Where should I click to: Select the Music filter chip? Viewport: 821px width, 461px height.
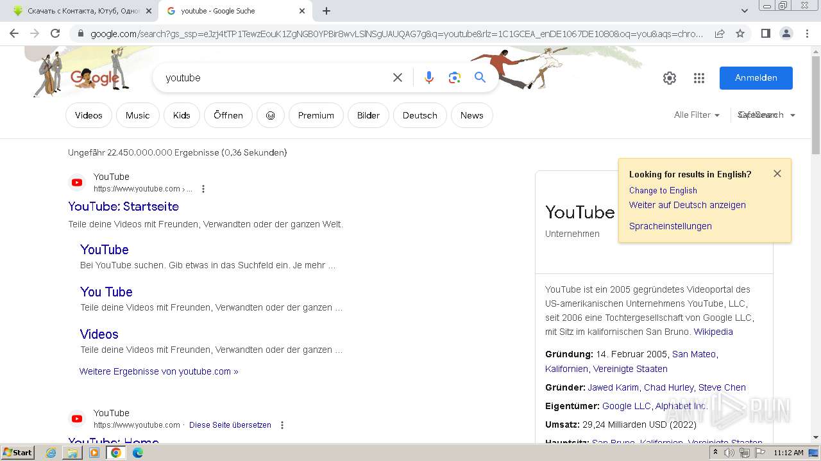pos(137,115)
